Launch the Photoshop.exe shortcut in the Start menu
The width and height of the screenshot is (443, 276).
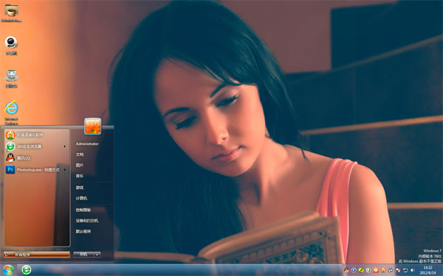[37, 169]
